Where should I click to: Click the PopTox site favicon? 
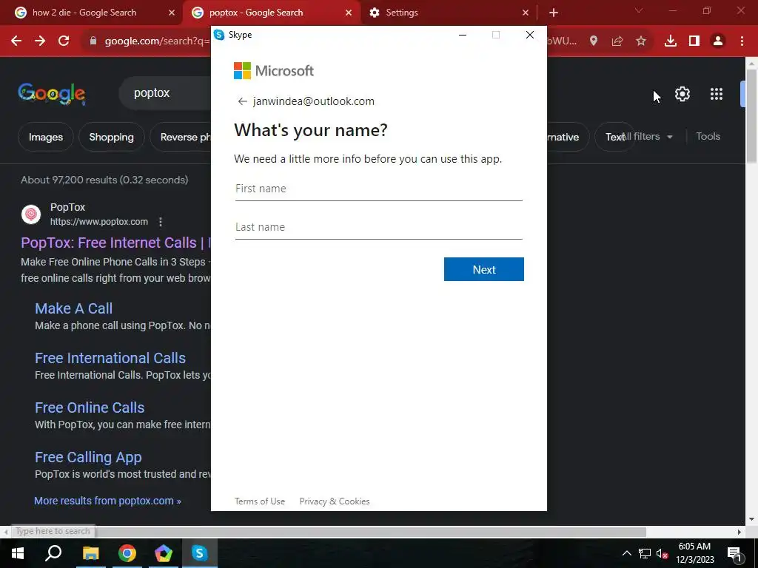tap(31, 214)
